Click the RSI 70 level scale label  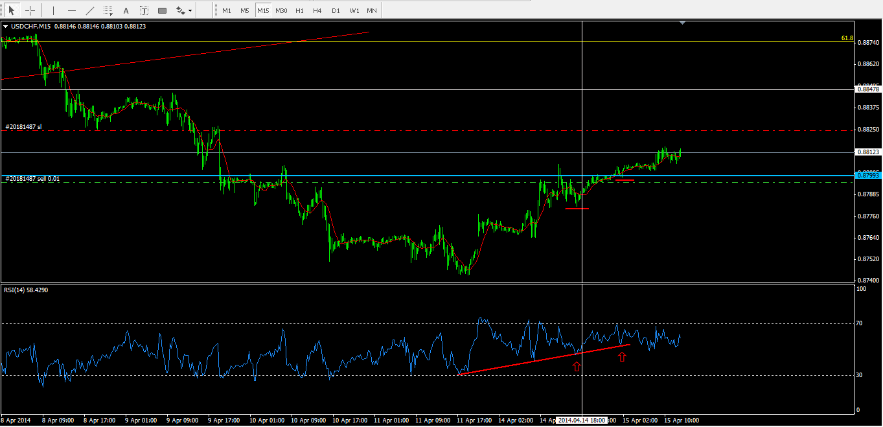click(860, 323)
